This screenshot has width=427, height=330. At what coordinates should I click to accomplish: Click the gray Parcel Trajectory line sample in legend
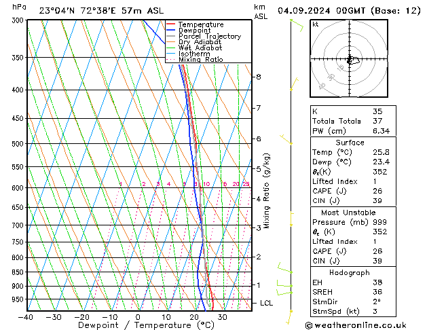[170, 36]
